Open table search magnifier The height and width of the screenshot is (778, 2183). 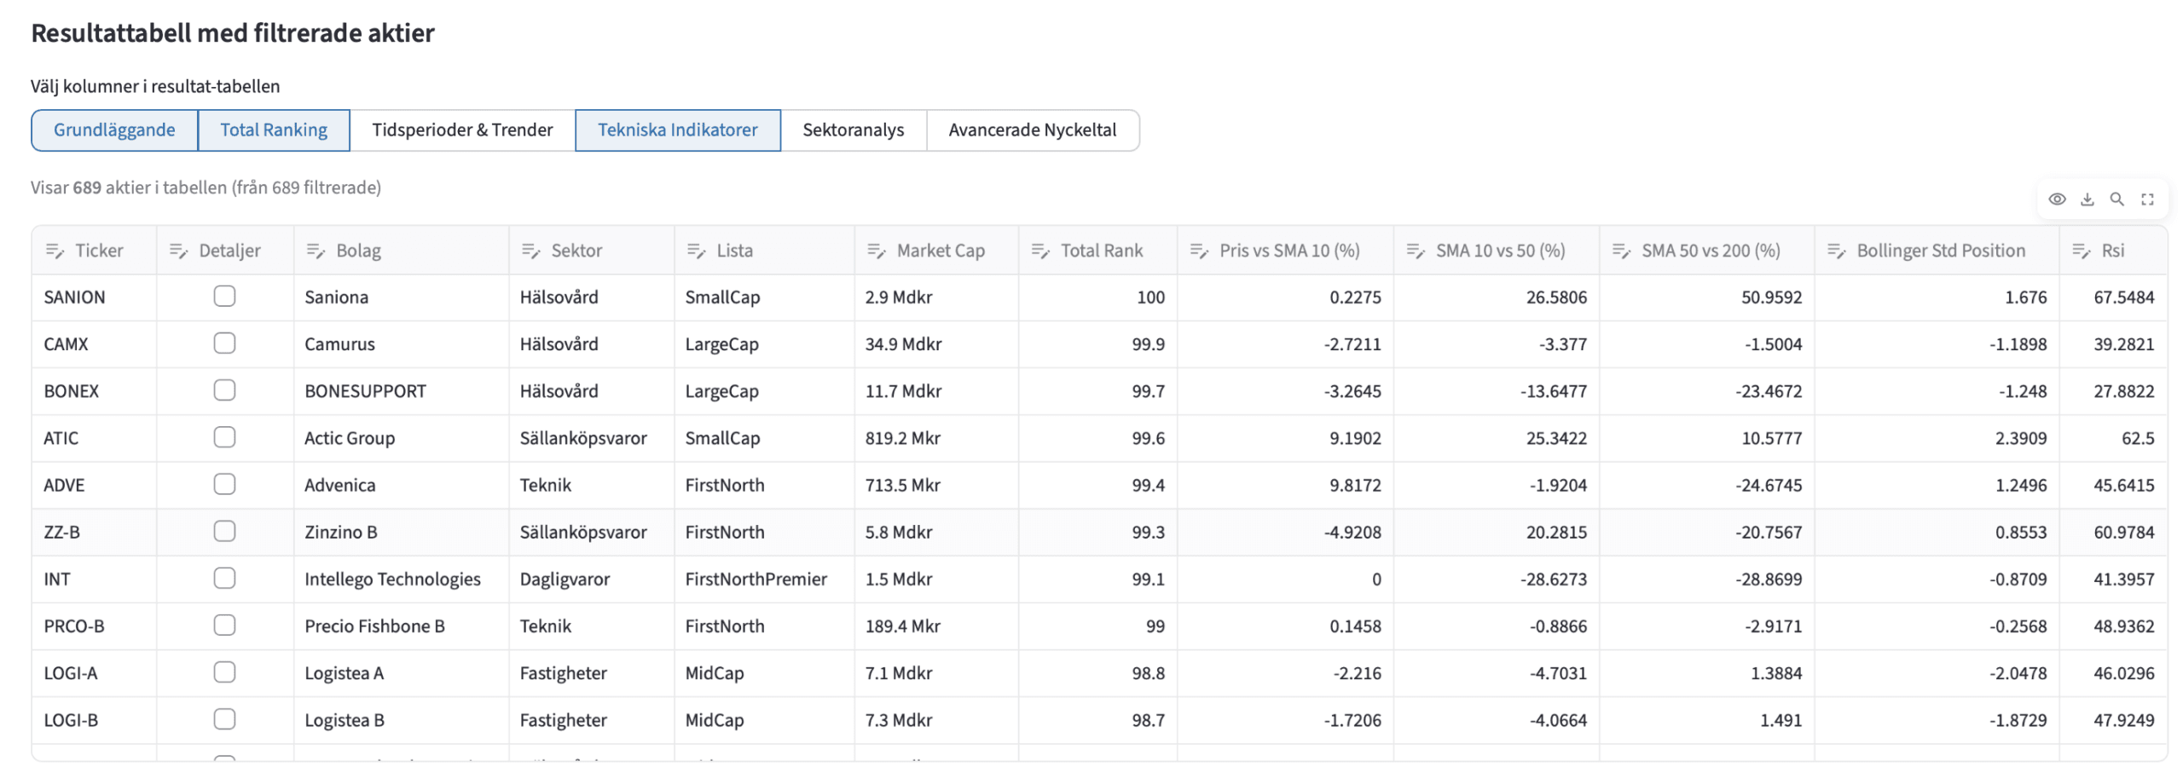2116,199
